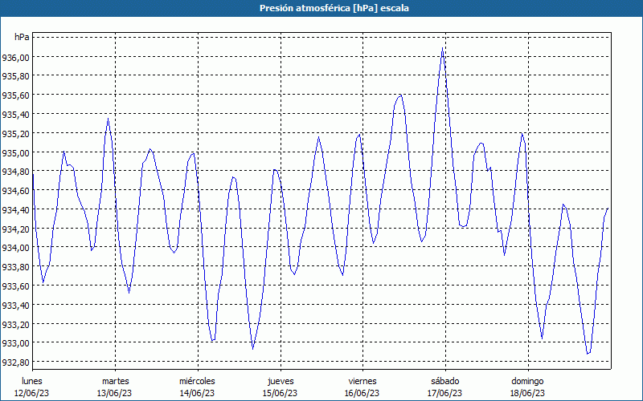This screenshot has height=401, width=643.
Task: Click the 932,80 y-axis value
Action: coord(15,363)
